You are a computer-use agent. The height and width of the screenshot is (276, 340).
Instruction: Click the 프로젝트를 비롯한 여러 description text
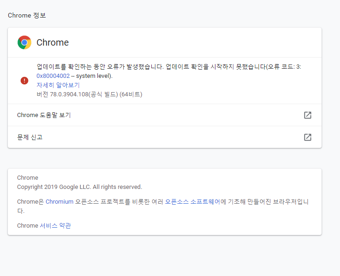[x=132, y=202]
